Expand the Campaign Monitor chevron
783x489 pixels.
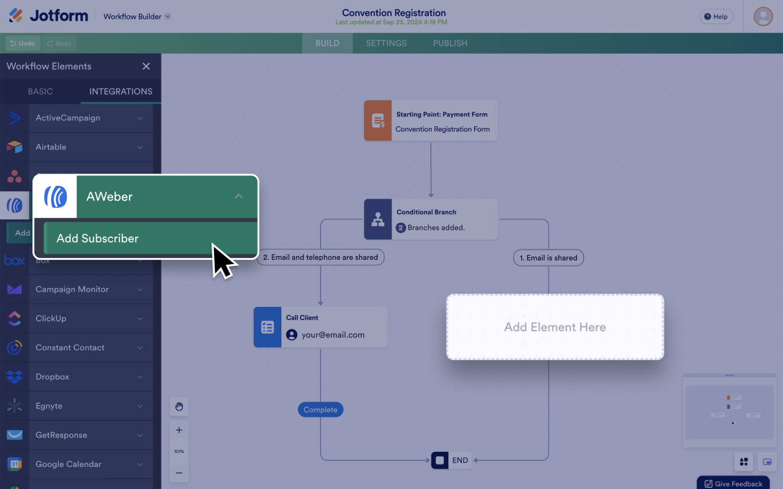[x=140, y=290]
